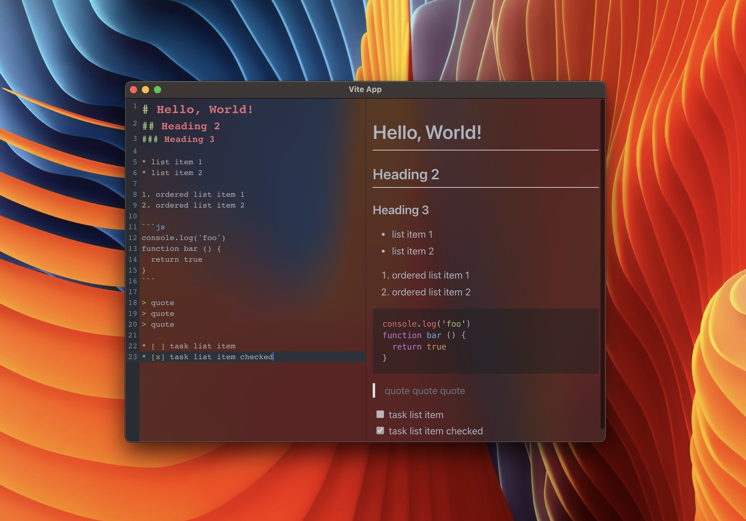Click the rendered 'Heading 3' text

pos(401,210)
